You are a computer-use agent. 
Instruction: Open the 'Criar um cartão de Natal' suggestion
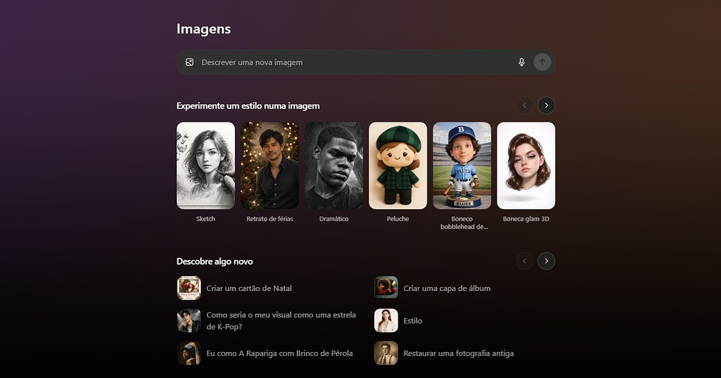pos(249,288)
